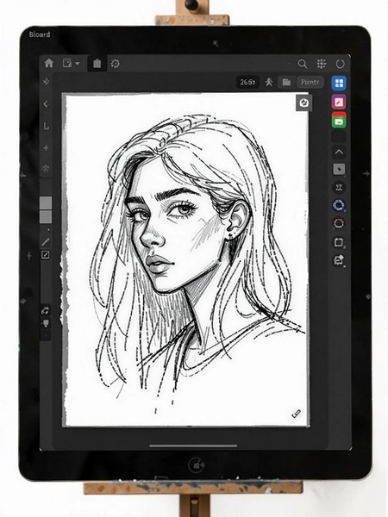The width and height of the screenshot is (388, 517).
Task: Select the plus-shaped add tool
Action: point(47,147)
